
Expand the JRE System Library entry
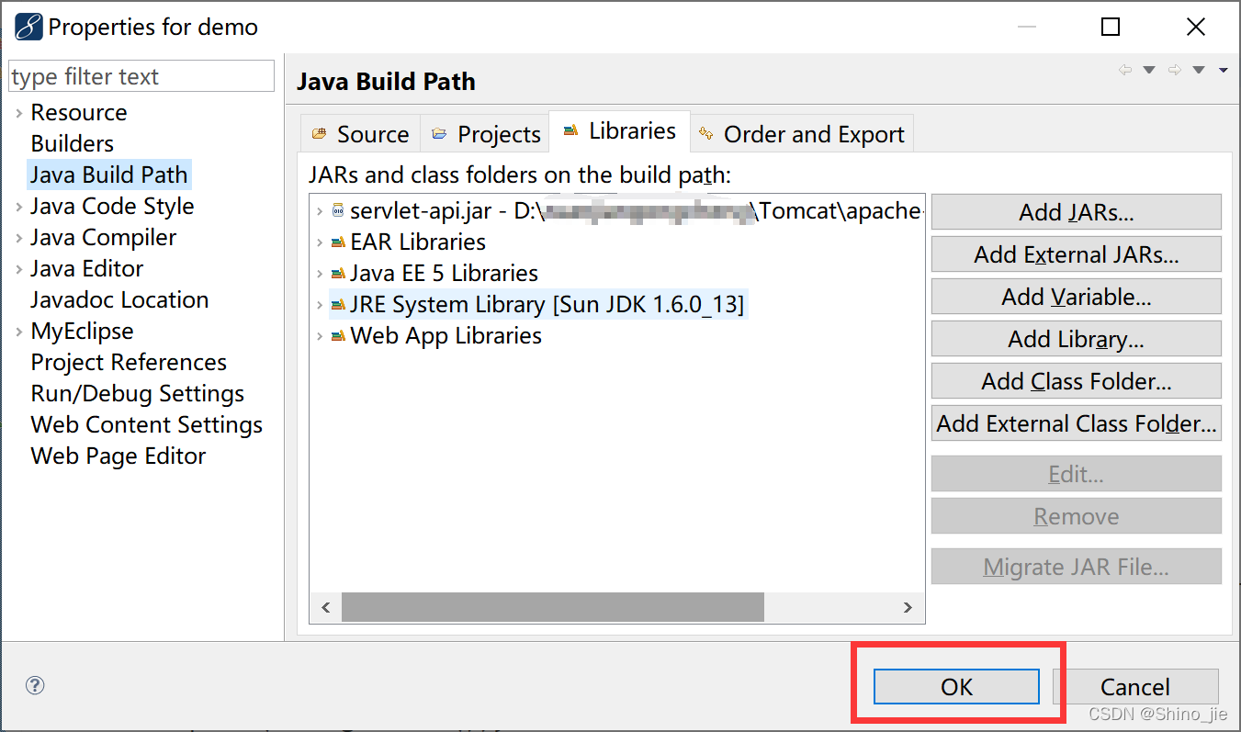pos(320,305)
